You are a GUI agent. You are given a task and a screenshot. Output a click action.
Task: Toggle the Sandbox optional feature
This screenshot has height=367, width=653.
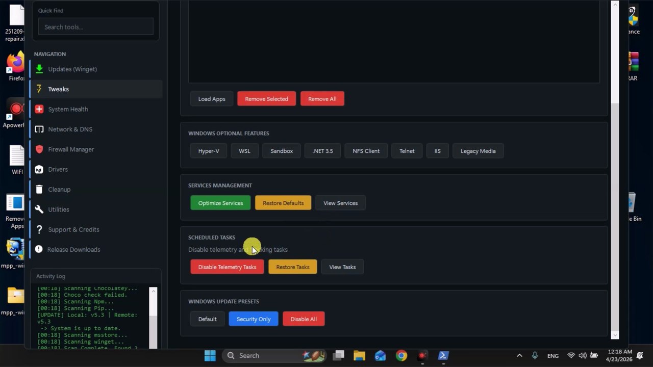click(282, 151)
